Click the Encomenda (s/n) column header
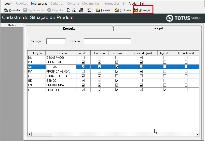Screen dimensions: 205x141 tap(141, 53)
